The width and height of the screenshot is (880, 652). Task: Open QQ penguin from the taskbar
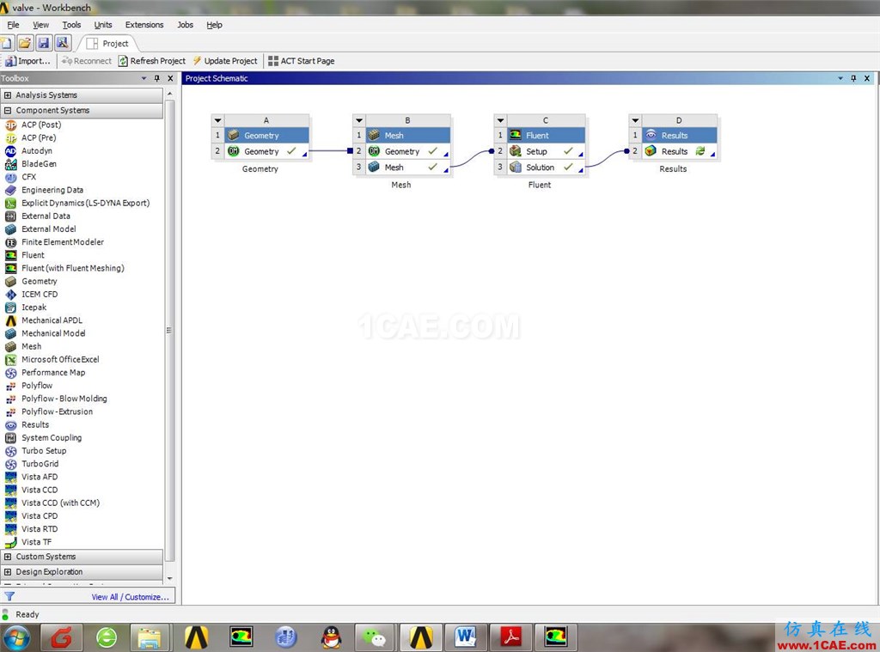click(331, 637)
